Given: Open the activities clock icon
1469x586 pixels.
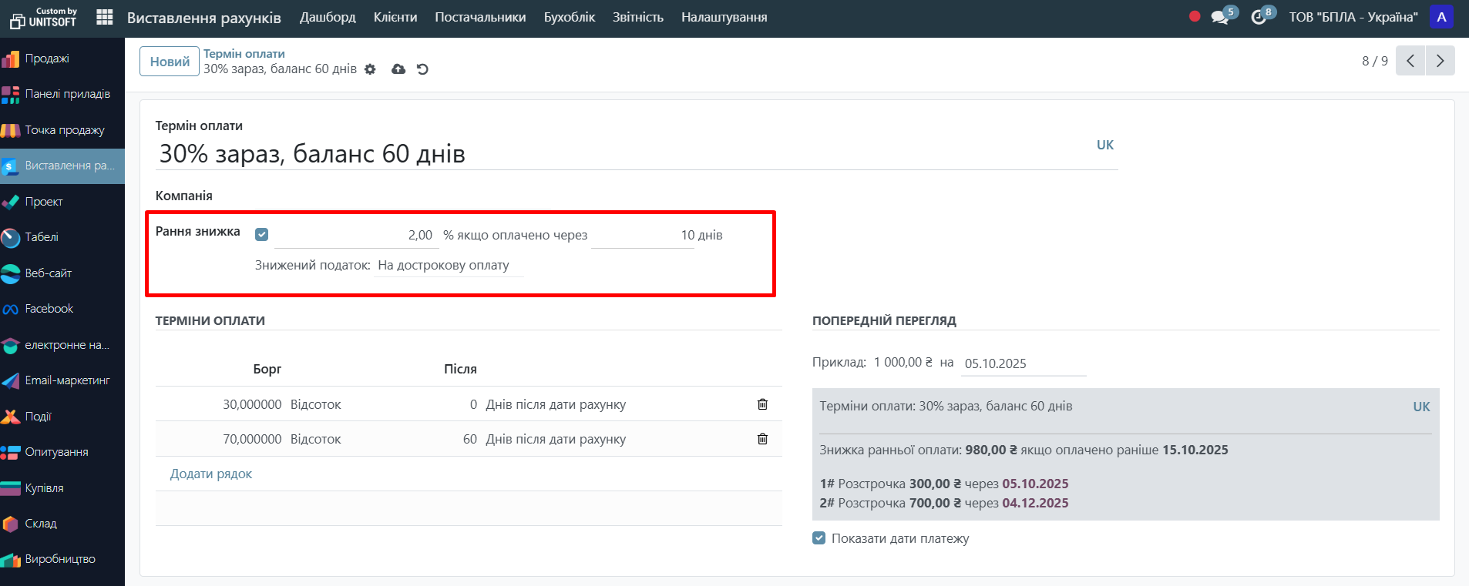Looking at the screenshot, I should click(1258, 17).
